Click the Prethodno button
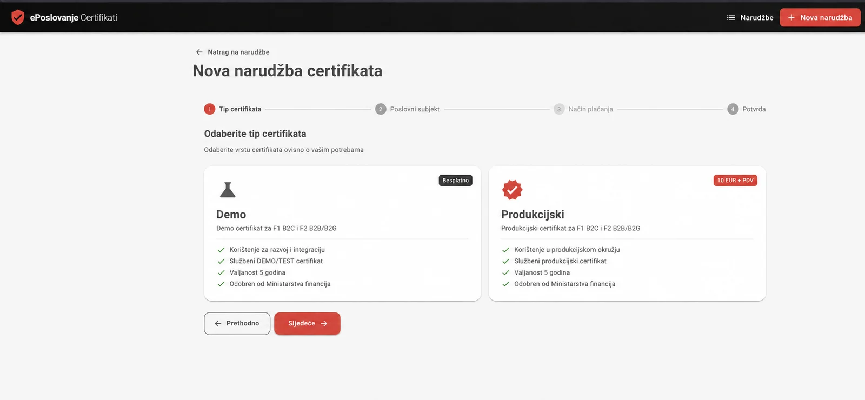 pos(237,323)
